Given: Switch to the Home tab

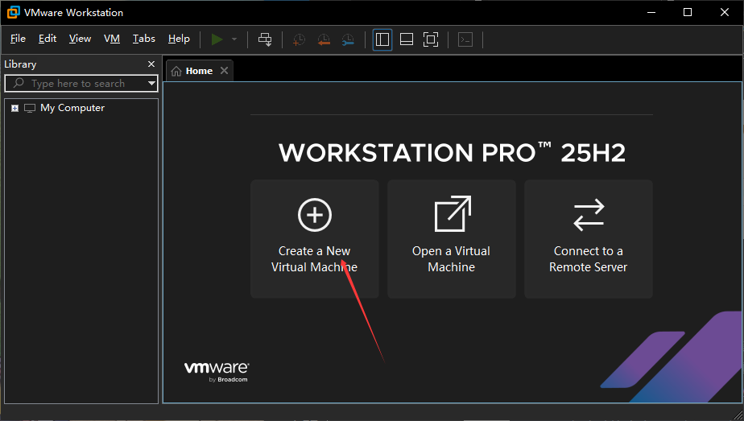Looking at the screenshot, I should click(x=199, y=71).
